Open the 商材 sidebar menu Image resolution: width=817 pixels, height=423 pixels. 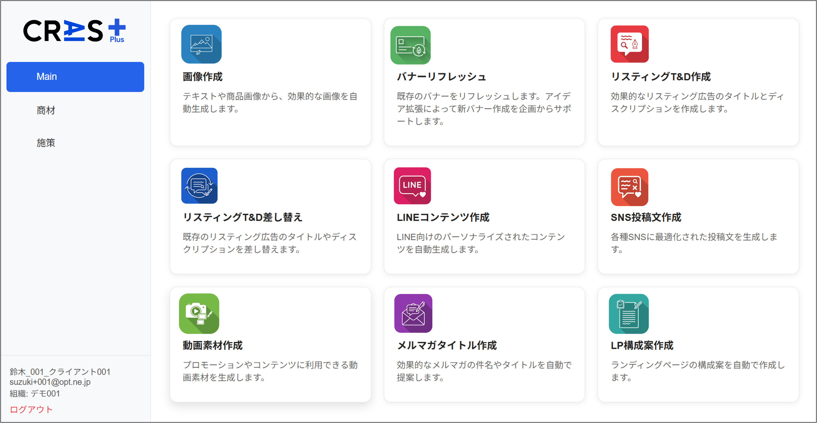[x=46, y=110]
